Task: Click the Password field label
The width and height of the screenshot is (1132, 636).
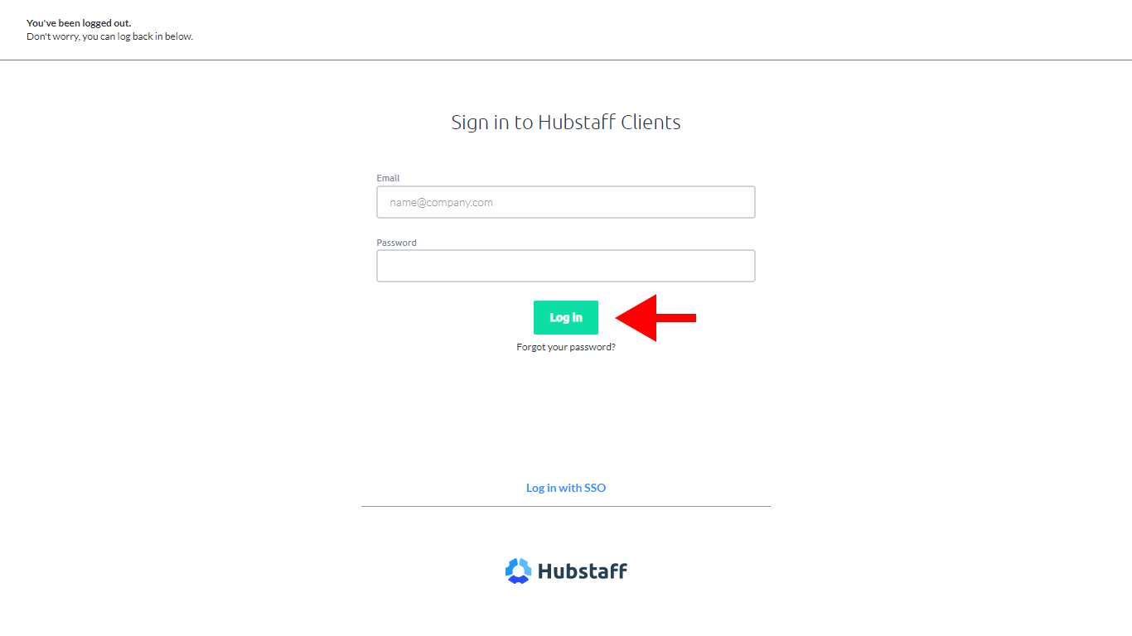Action: click(396, 243)
